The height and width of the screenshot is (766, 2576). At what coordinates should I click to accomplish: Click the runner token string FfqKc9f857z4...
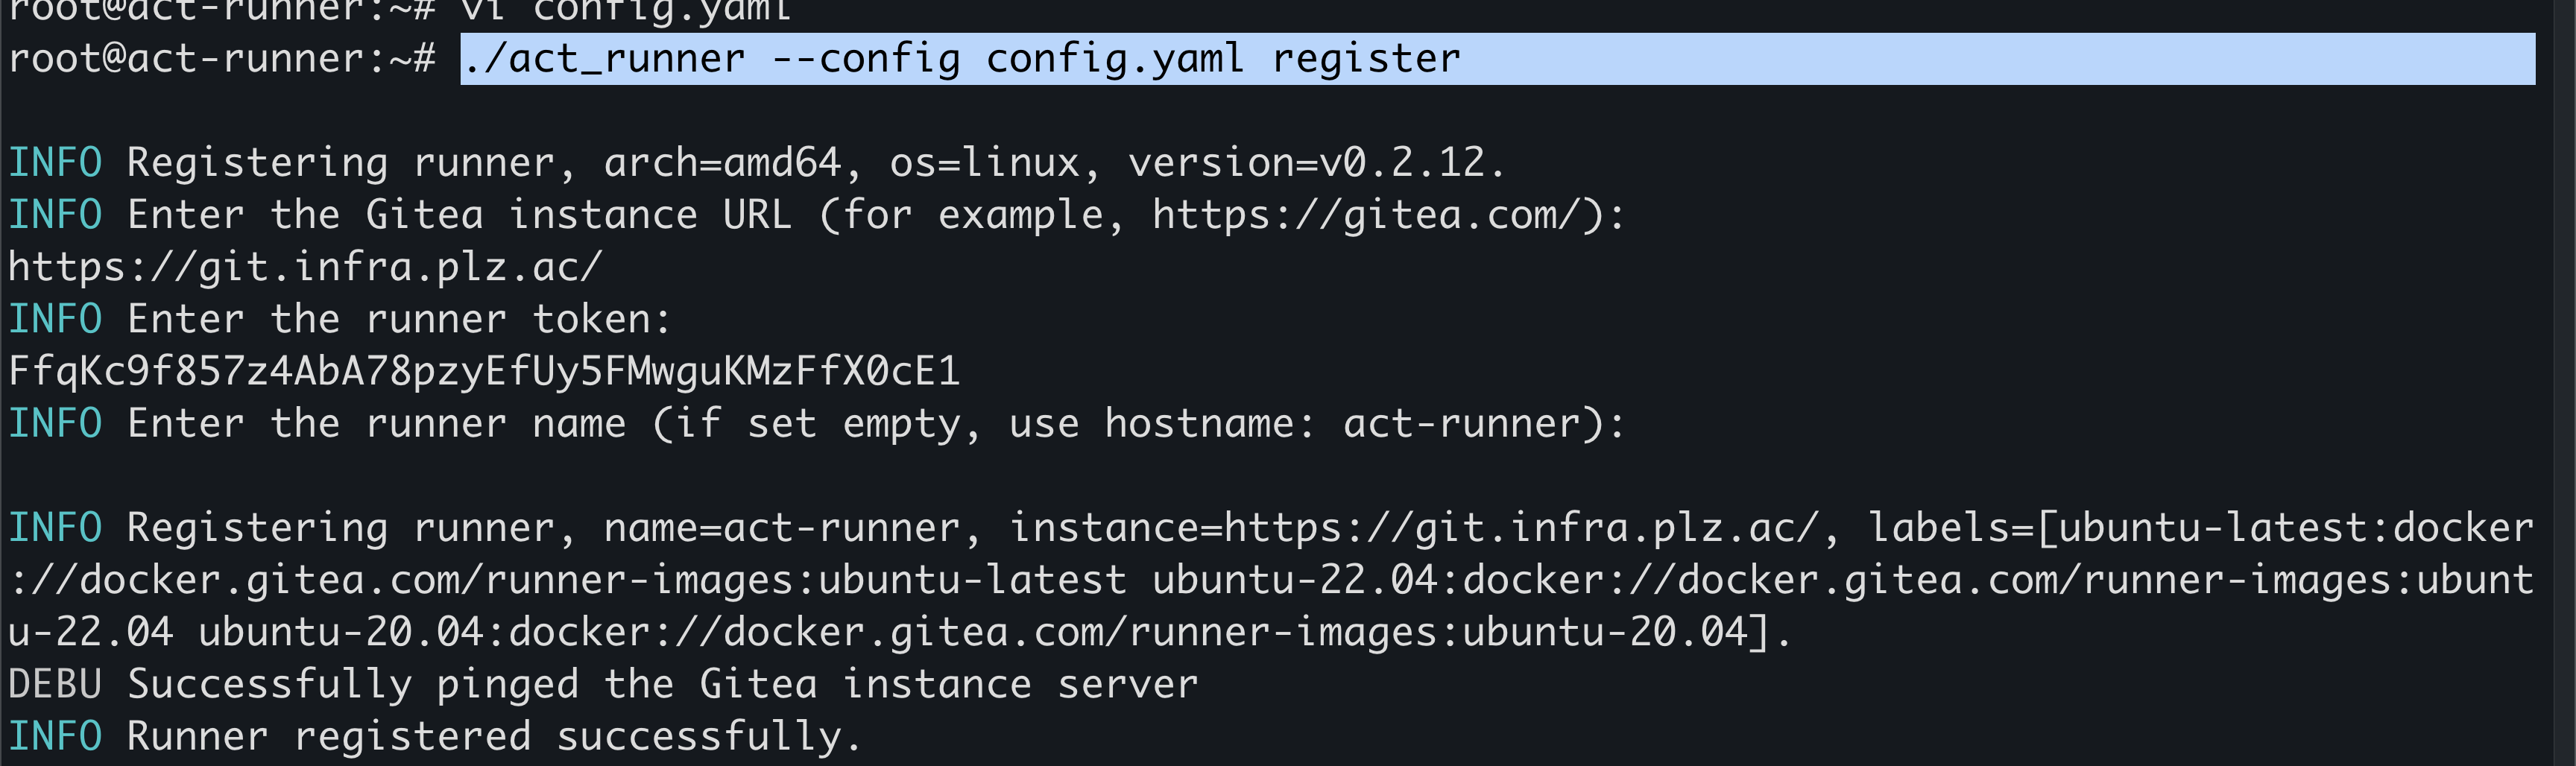484,371
